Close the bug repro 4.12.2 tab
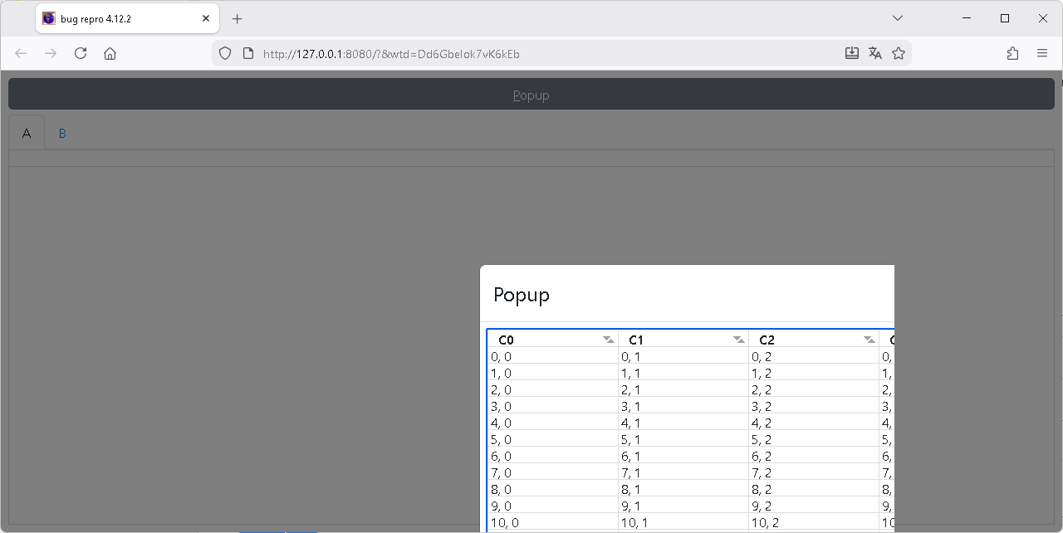 [206, 18]
